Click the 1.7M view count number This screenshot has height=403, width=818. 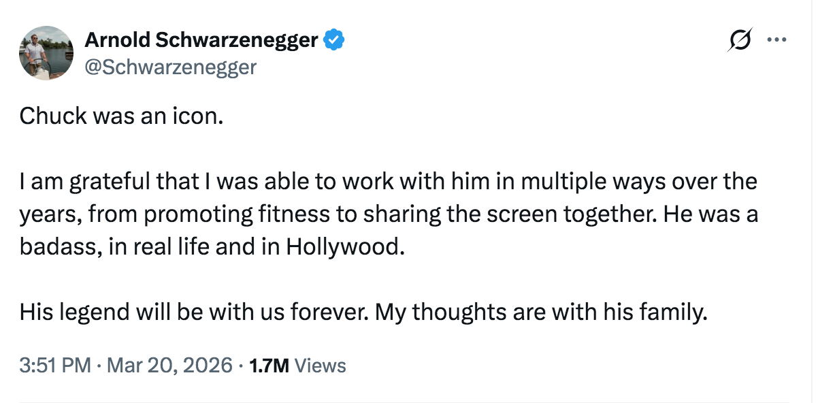click(269, 366)
